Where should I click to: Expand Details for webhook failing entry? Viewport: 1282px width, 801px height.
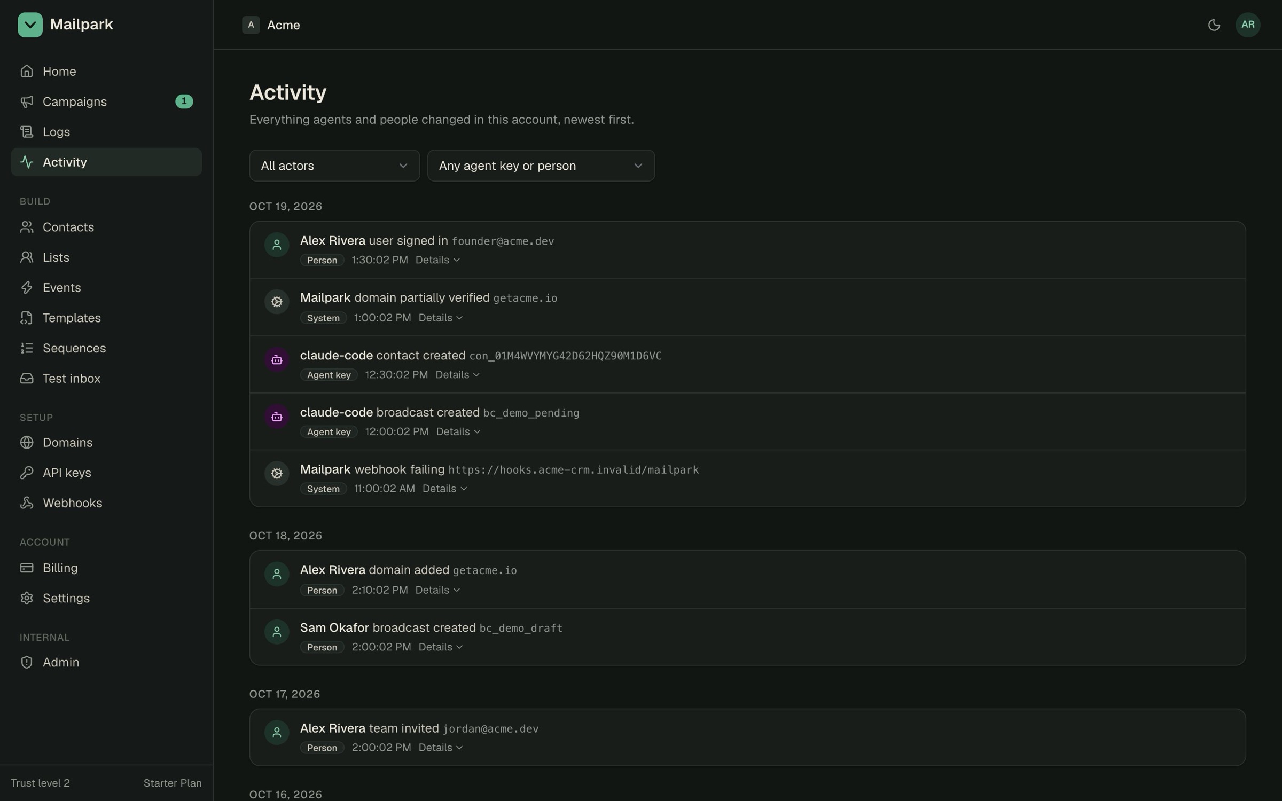[x=444, y=489]
